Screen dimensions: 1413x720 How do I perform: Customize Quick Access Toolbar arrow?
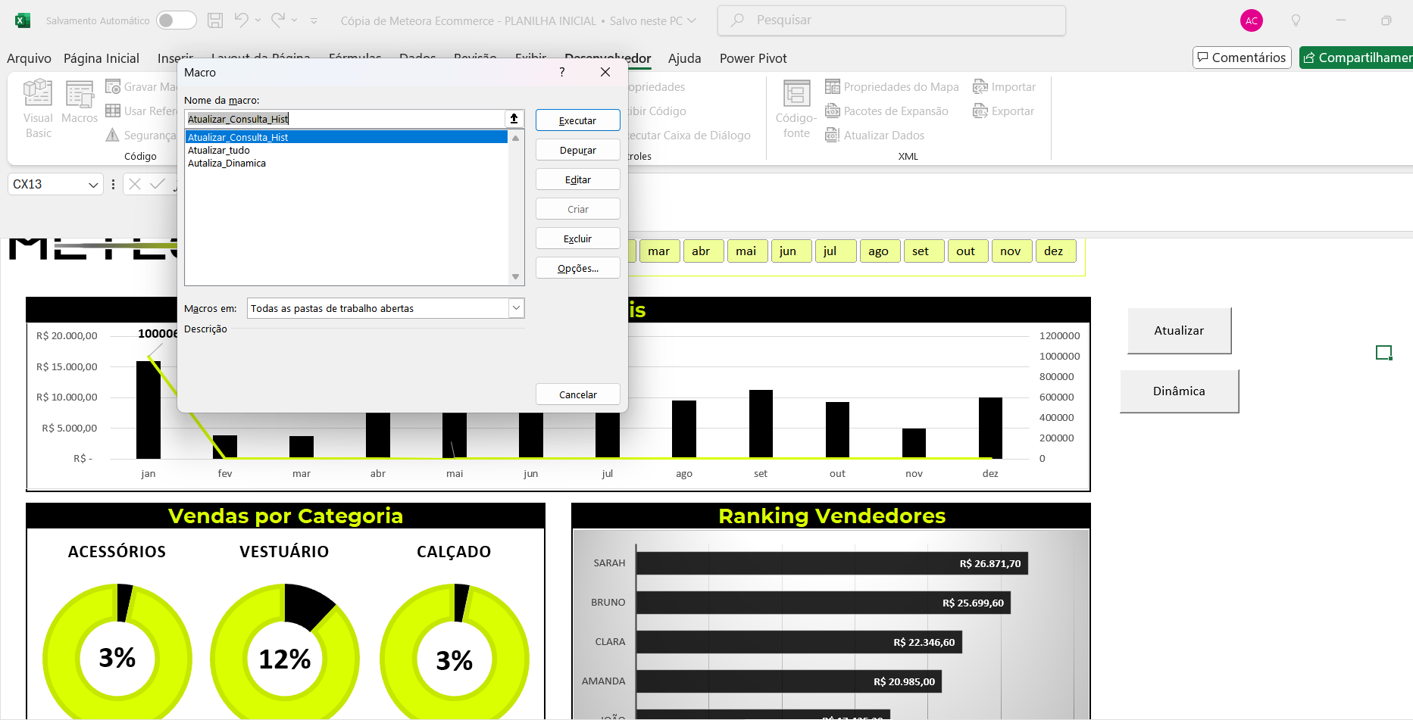point(314,20)
